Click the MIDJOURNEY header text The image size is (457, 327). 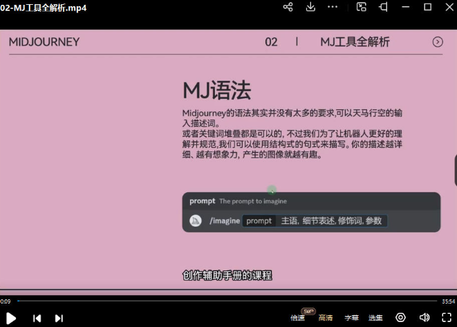pos(44,42)
